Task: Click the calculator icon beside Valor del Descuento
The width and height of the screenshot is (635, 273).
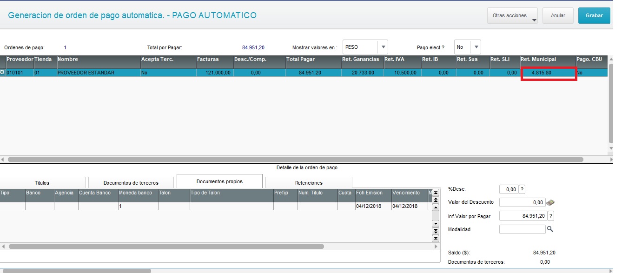Action: click(x=551, y=202)
